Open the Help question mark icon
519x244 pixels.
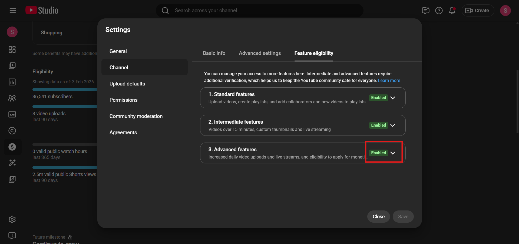(x=439, y=11)
